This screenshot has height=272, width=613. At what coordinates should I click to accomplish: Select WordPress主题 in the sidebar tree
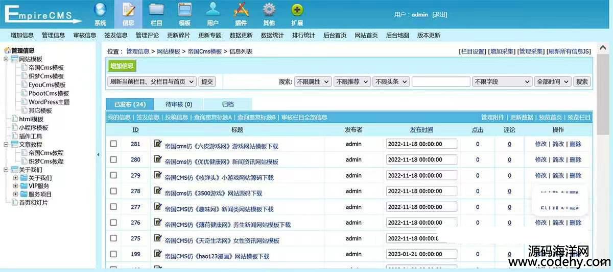pos(49,102)
